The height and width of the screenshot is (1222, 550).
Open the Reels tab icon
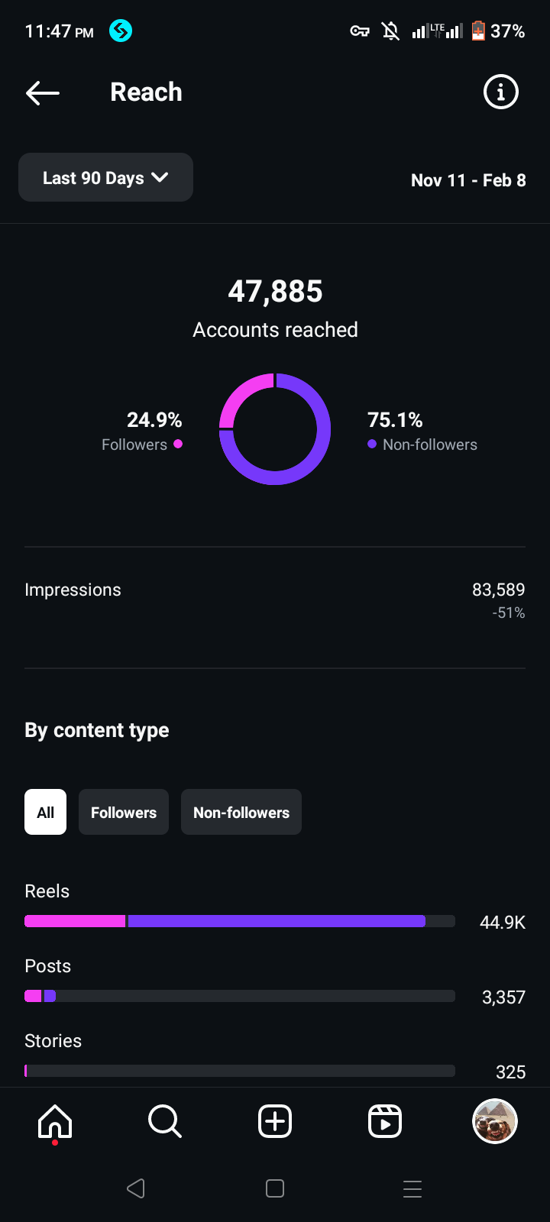point(385,1122)
